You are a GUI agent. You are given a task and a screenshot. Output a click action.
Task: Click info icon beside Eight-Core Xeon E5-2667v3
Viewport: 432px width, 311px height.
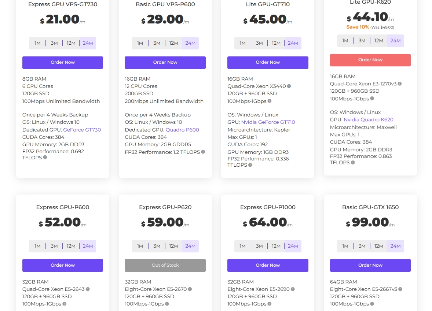(400, 289)
